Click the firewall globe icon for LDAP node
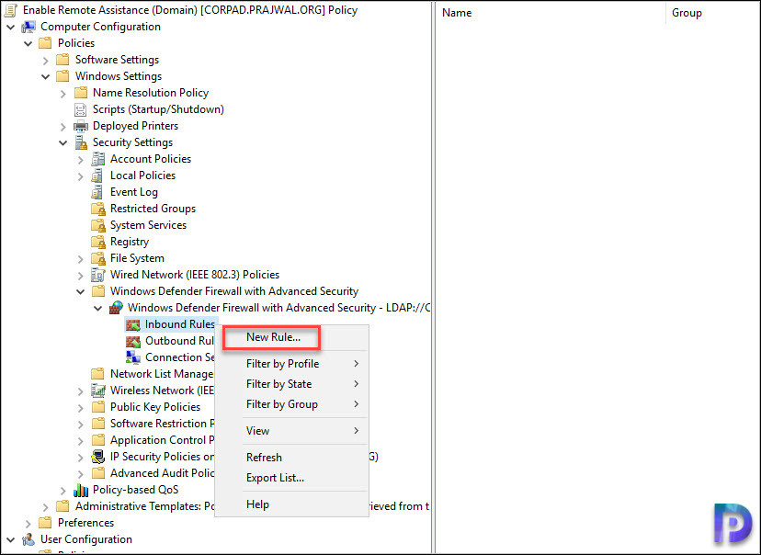 point(116,308)
